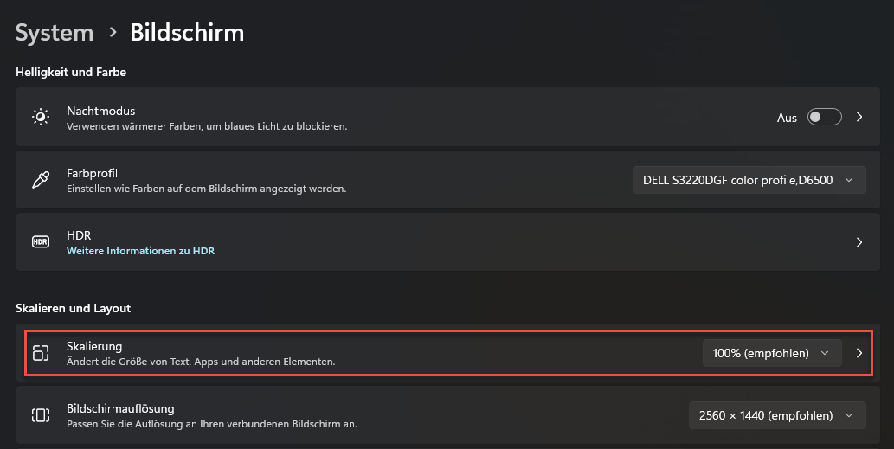Viewport: 894px width, 449px height.
Task: Turn on the Nachtmodus switch
Action: pyautogui.click(x=824, y=118)
